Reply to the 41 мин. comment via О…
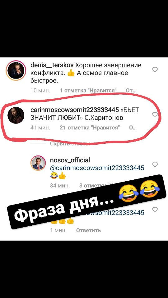168x298 pixels. coord(133,128)
